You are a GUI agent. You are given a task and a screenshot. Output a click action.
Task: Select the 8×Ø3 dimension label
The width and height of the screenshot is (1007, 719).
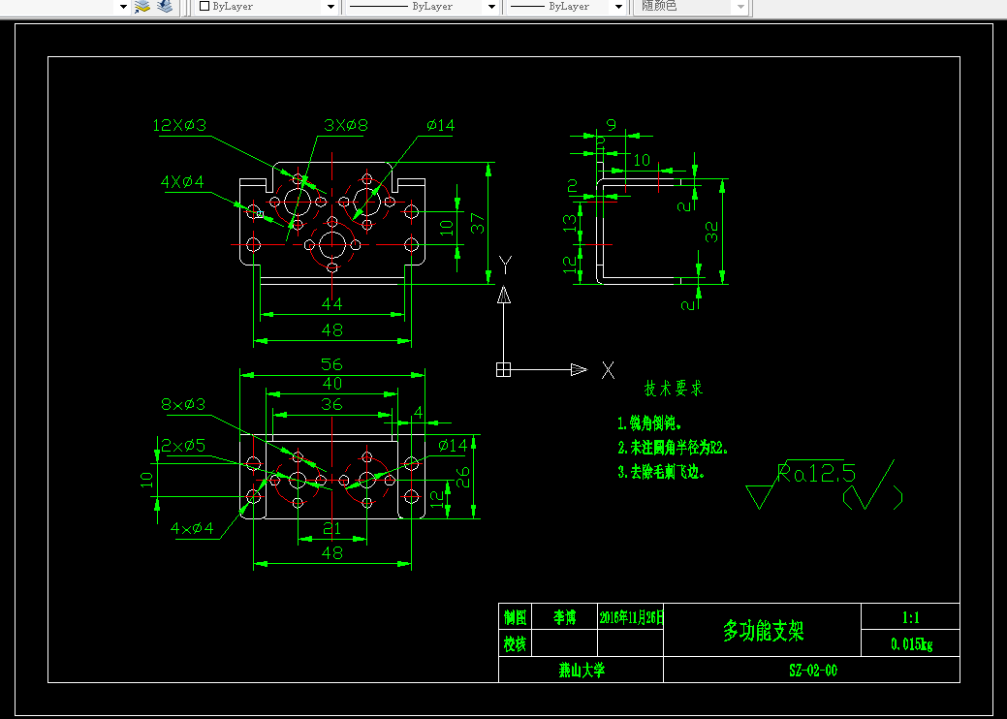tap(183, 404)
